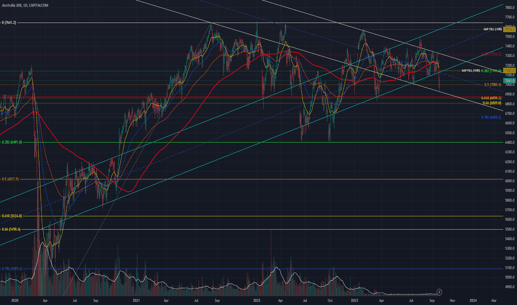This screenshot has width=517, height=305.
Task: Select the GAP FILL (1HR) label near 7600
Action: tap(493, 29)
